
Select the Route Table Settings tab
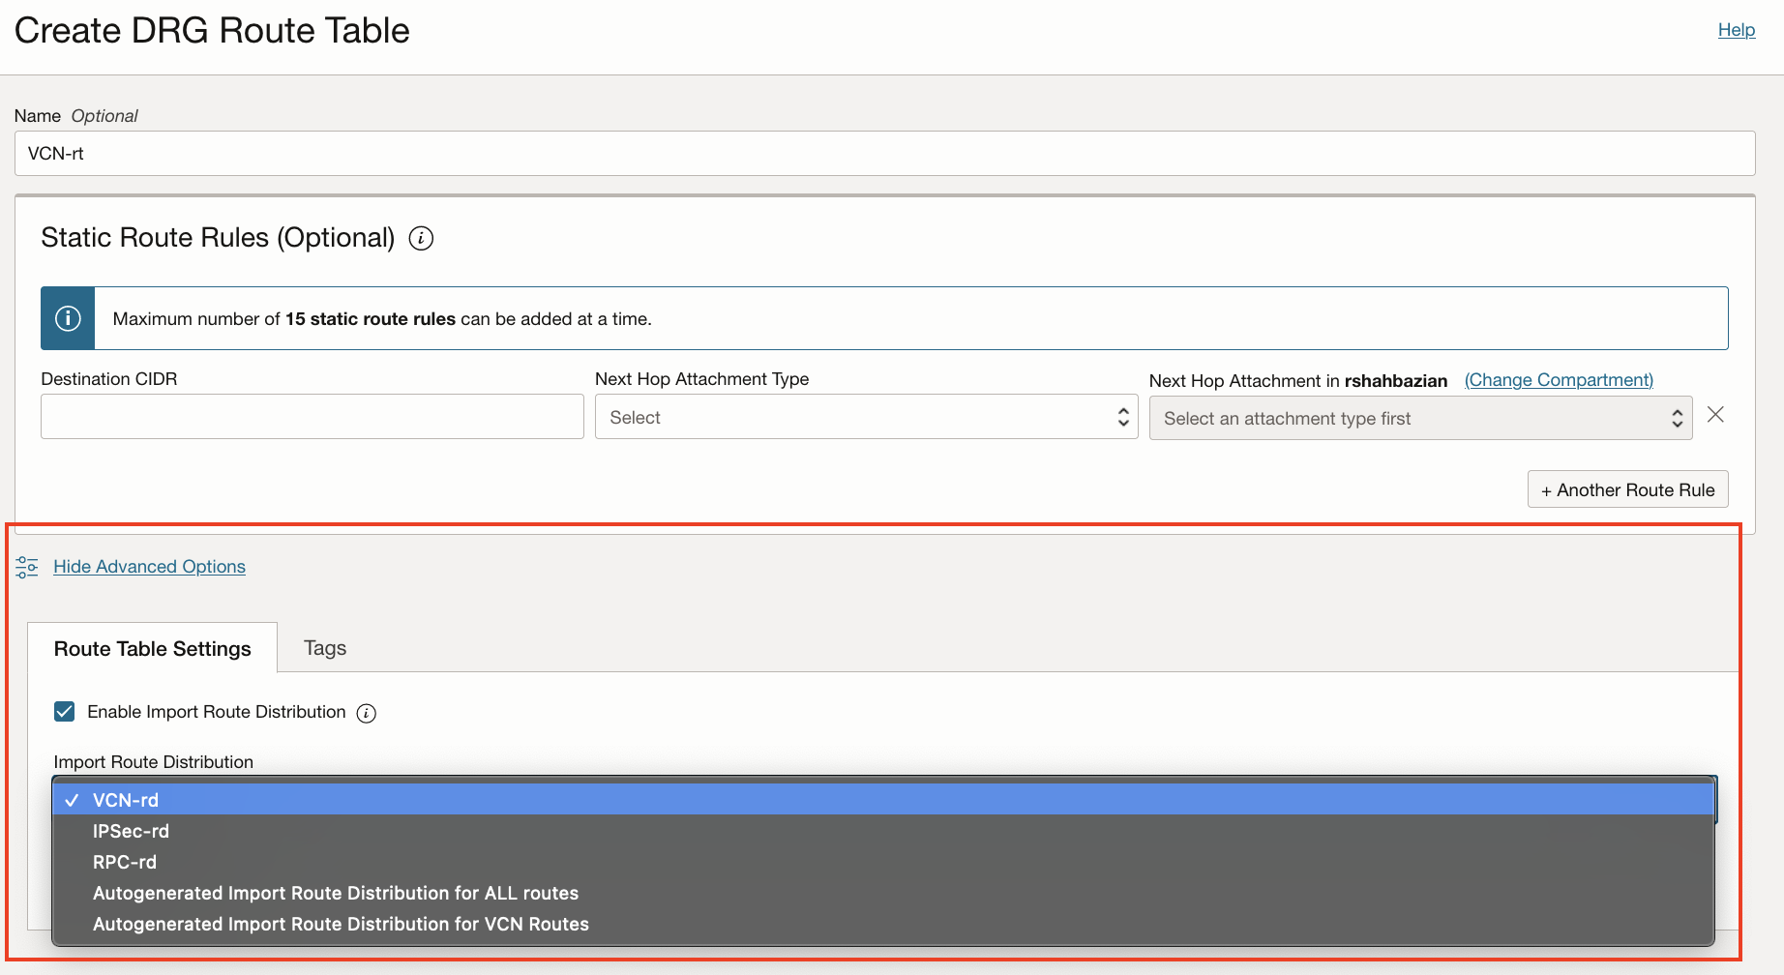152,648
